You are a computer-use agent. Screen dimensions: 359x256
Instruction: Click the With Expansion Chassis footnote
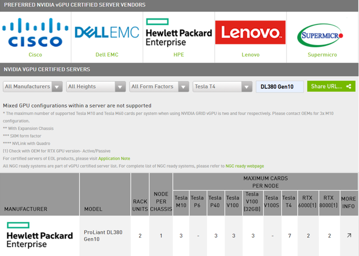point(28,128)
